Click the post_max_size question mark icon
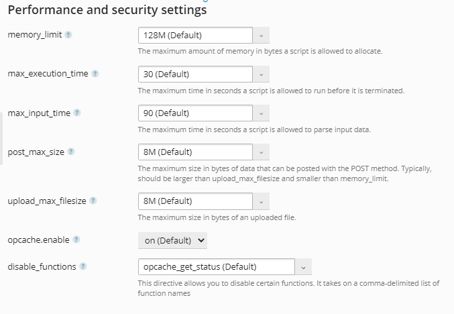 pos(71,152)
